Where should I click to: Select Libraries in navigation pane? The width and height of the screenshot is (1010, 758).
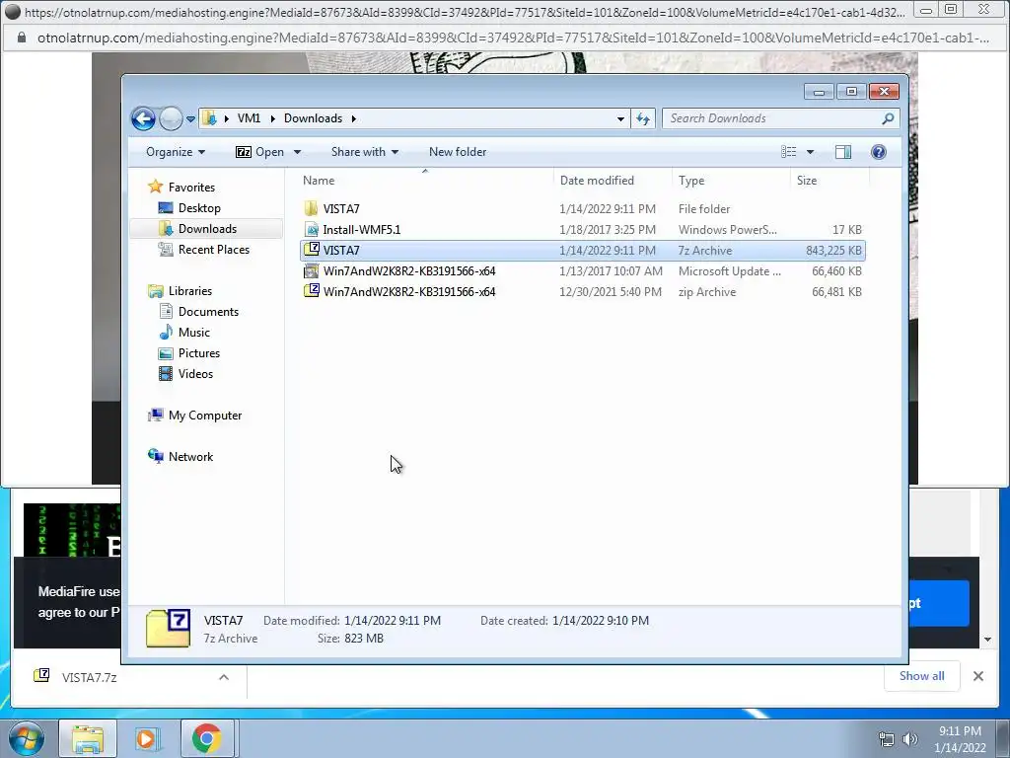(190, 291)
